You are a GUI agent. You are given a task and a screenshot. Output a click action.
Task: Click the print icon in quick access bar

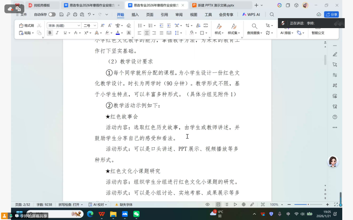pyautogui.click(x=75, y=14)
